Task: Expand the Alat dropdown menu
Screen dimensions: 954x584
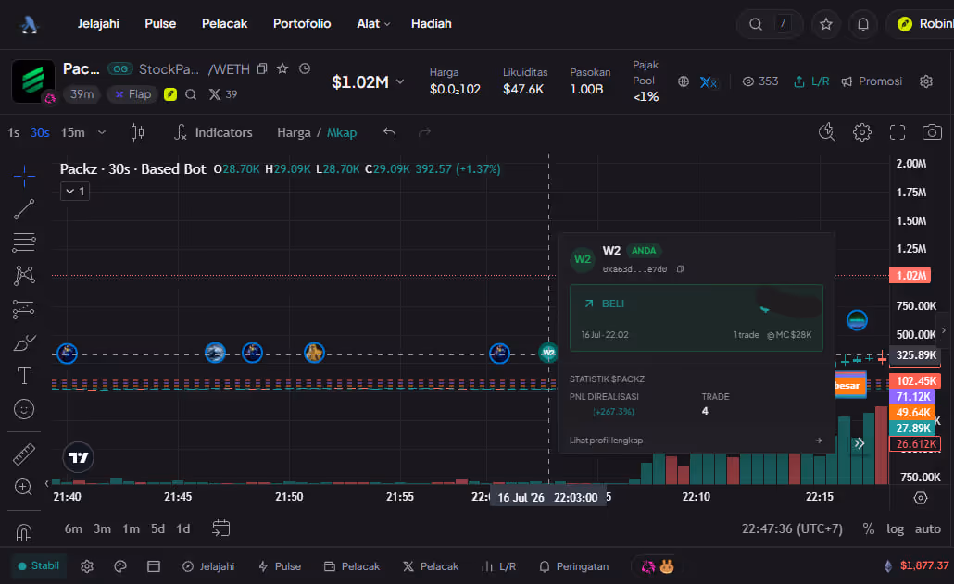Action: [x=373, y=24]
